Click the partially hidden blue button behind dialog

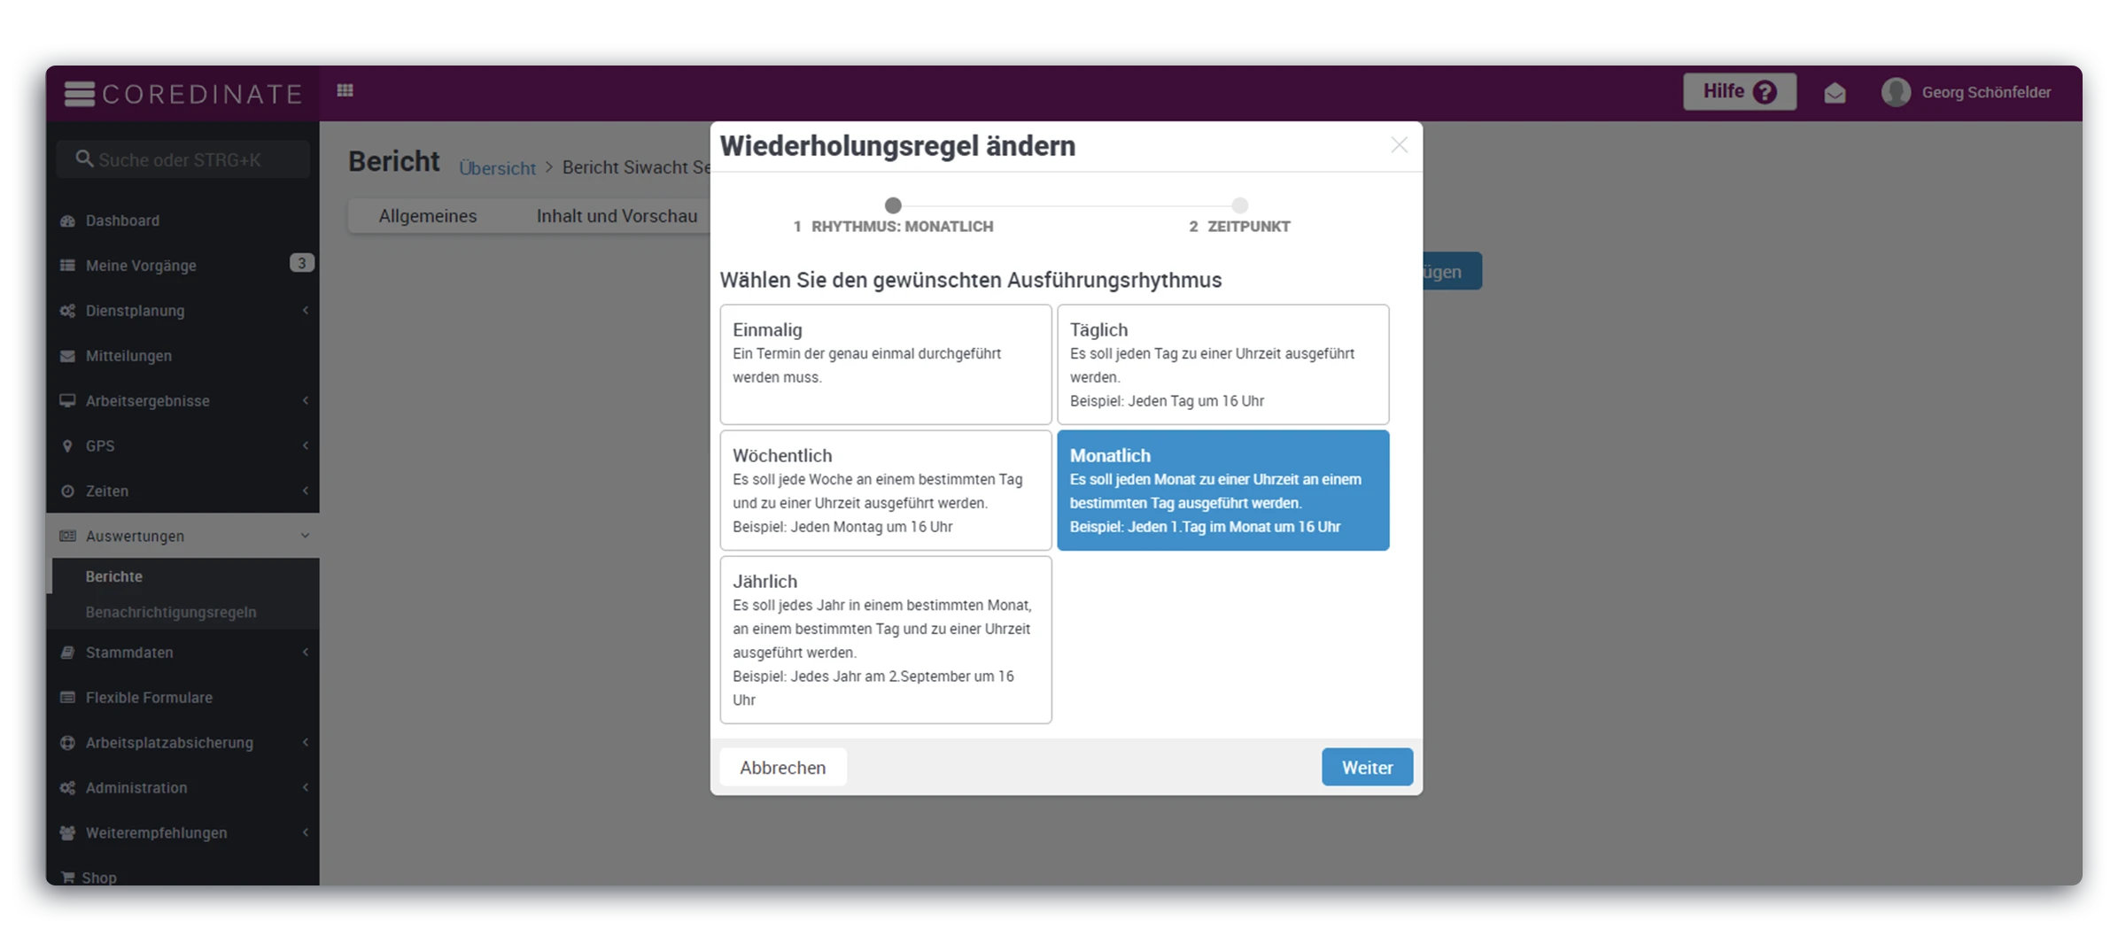(x=1452, y=271)
